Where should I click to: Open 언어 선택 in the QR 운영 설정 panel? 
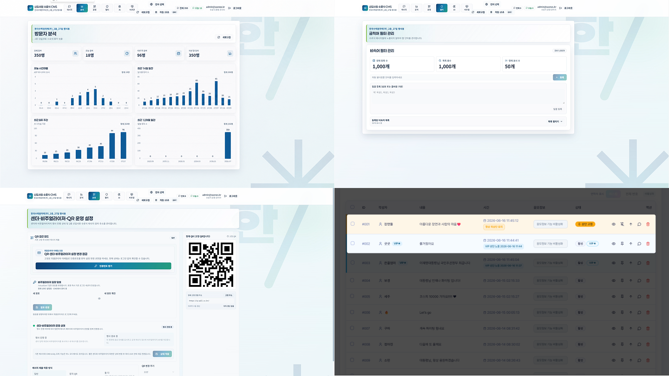click(157, 192)
